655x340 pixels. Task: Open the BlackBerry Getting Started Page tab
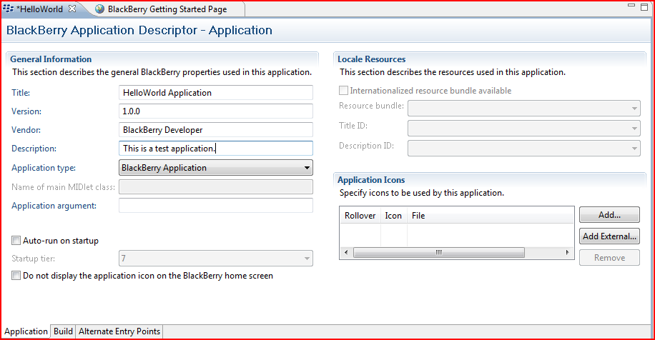pyautogui.click(x=167, y=9)
